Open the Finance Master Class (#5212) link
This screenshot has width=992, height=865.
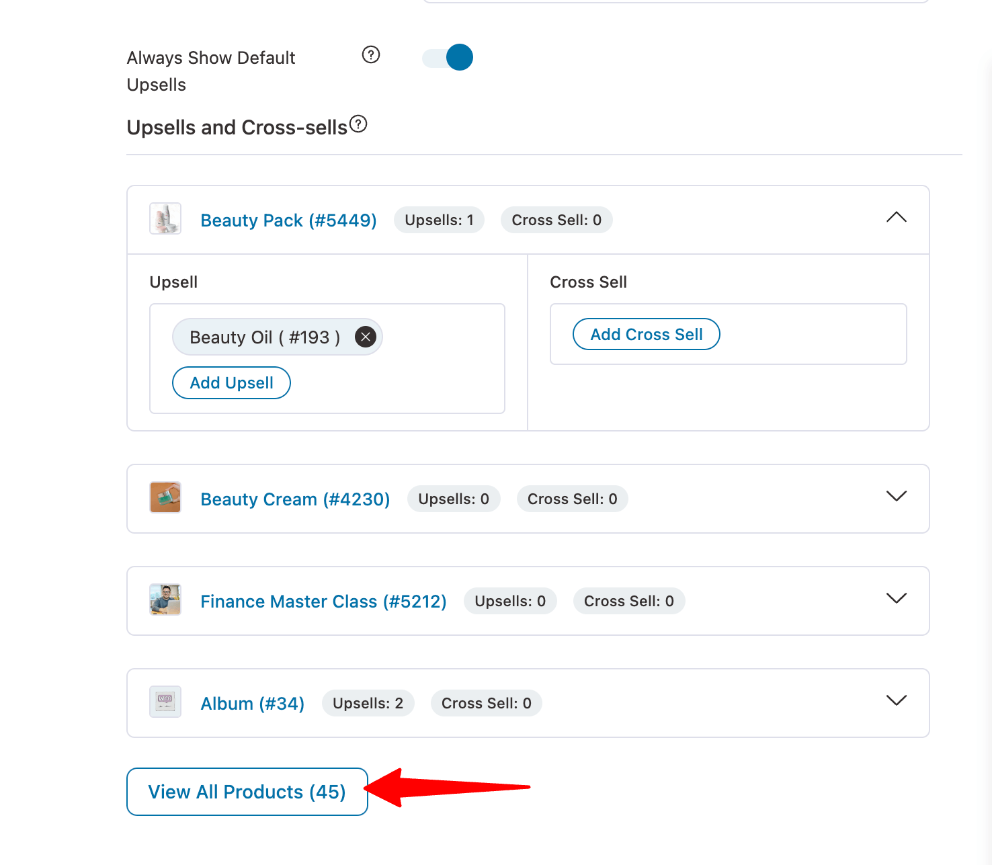click(323, 602)
